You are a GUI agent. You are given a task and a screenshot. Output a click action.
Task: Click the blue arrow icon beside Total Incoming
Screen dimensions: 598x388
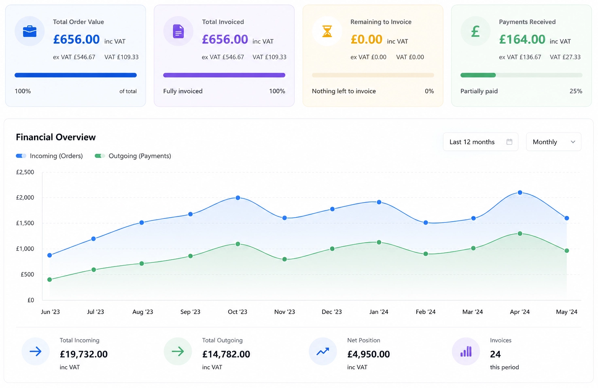click(36, 351)
